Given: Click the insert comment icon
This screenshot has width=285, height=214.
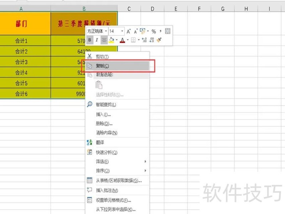Looking at the screenshot, I should point(89,190).
